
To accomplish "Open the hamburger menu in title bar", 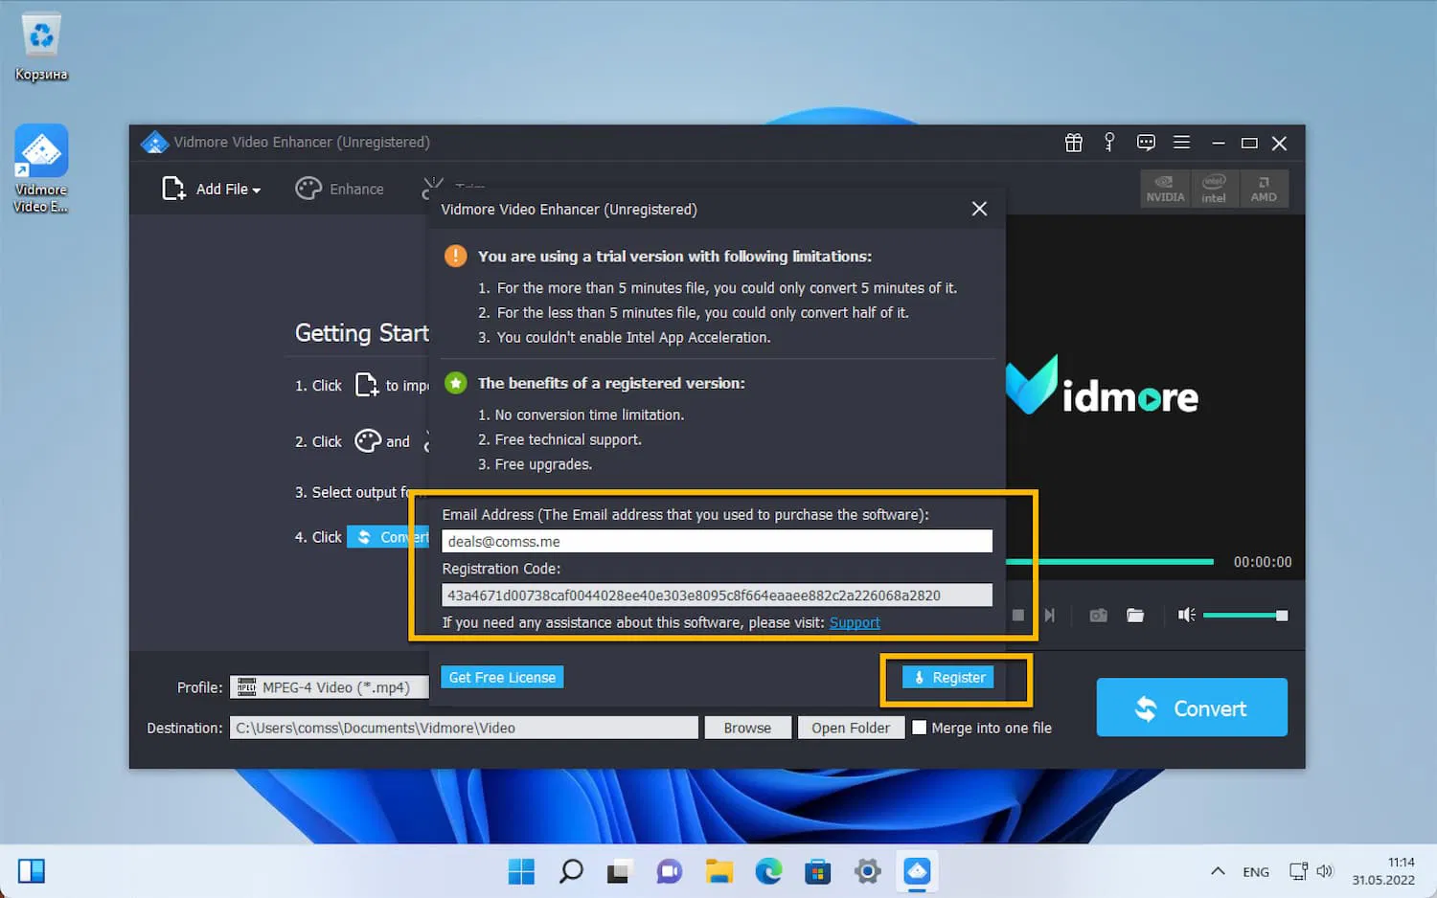I will coord(1182,143).
